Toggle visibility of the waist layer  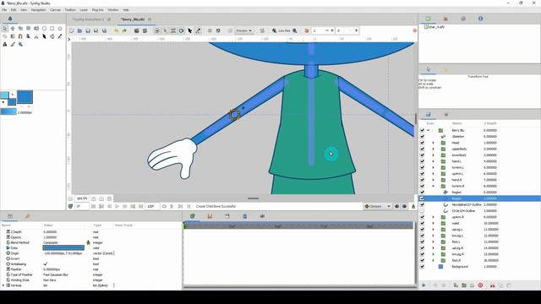(x=422, y=223)
